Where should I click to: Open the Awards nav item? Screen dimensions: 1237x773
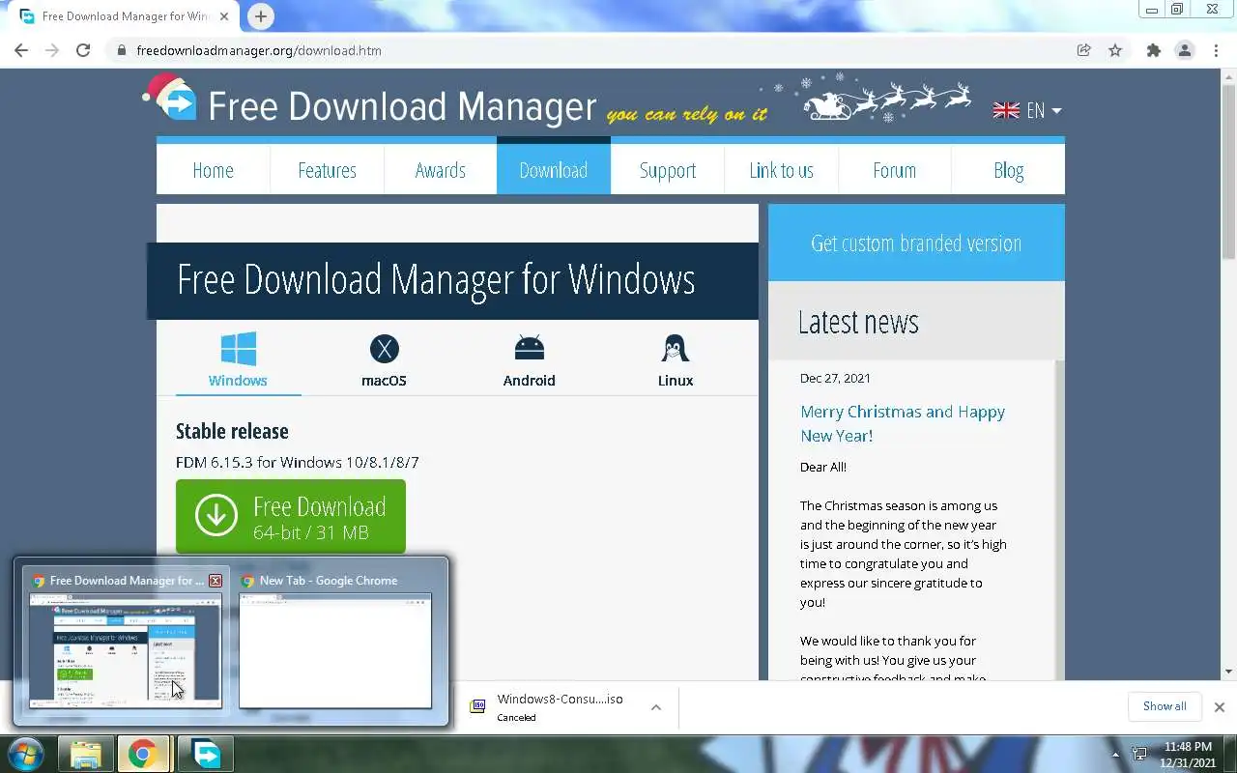click(x=440, y=170)
